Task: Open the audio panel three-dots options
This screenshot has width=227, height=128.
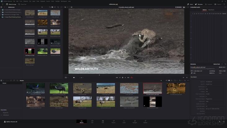Action: point(225,7)
